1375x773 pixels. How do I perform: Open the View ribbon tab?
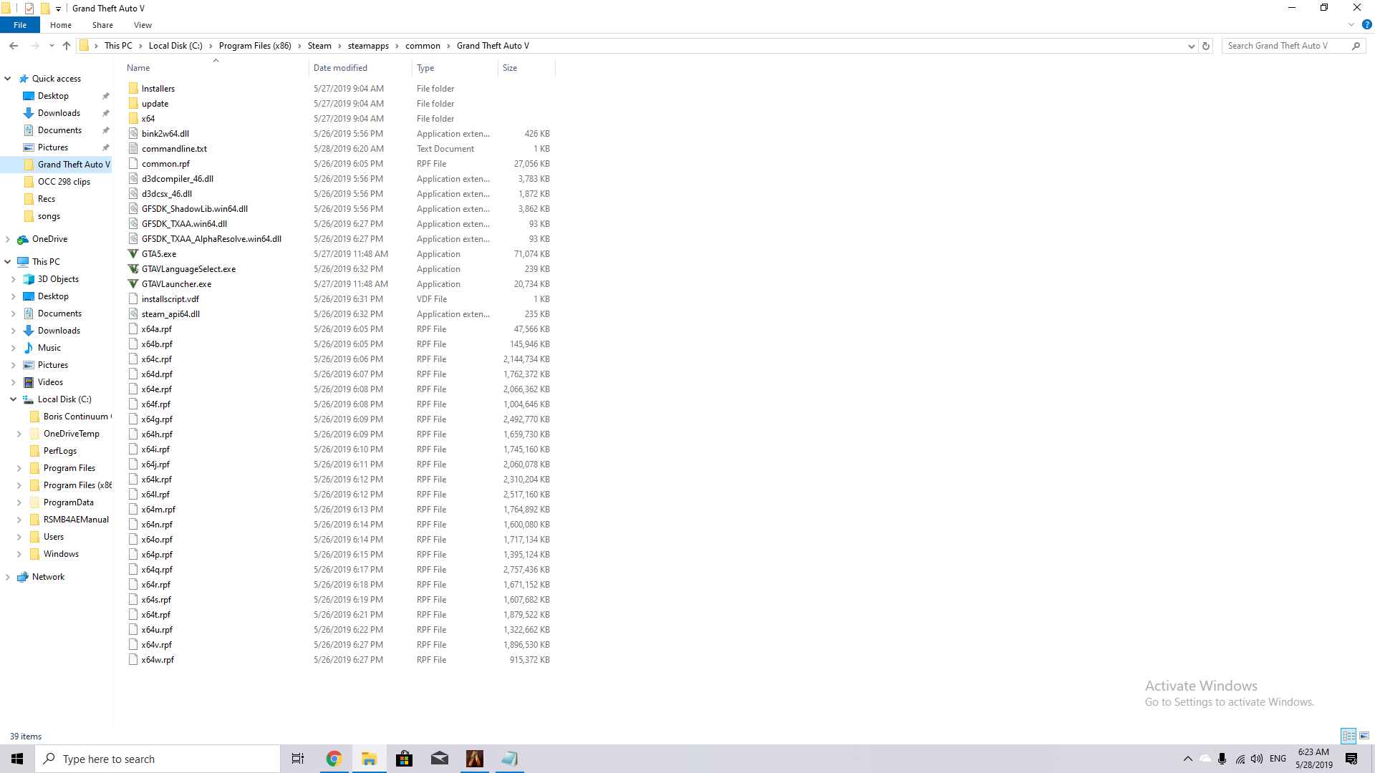143,25
